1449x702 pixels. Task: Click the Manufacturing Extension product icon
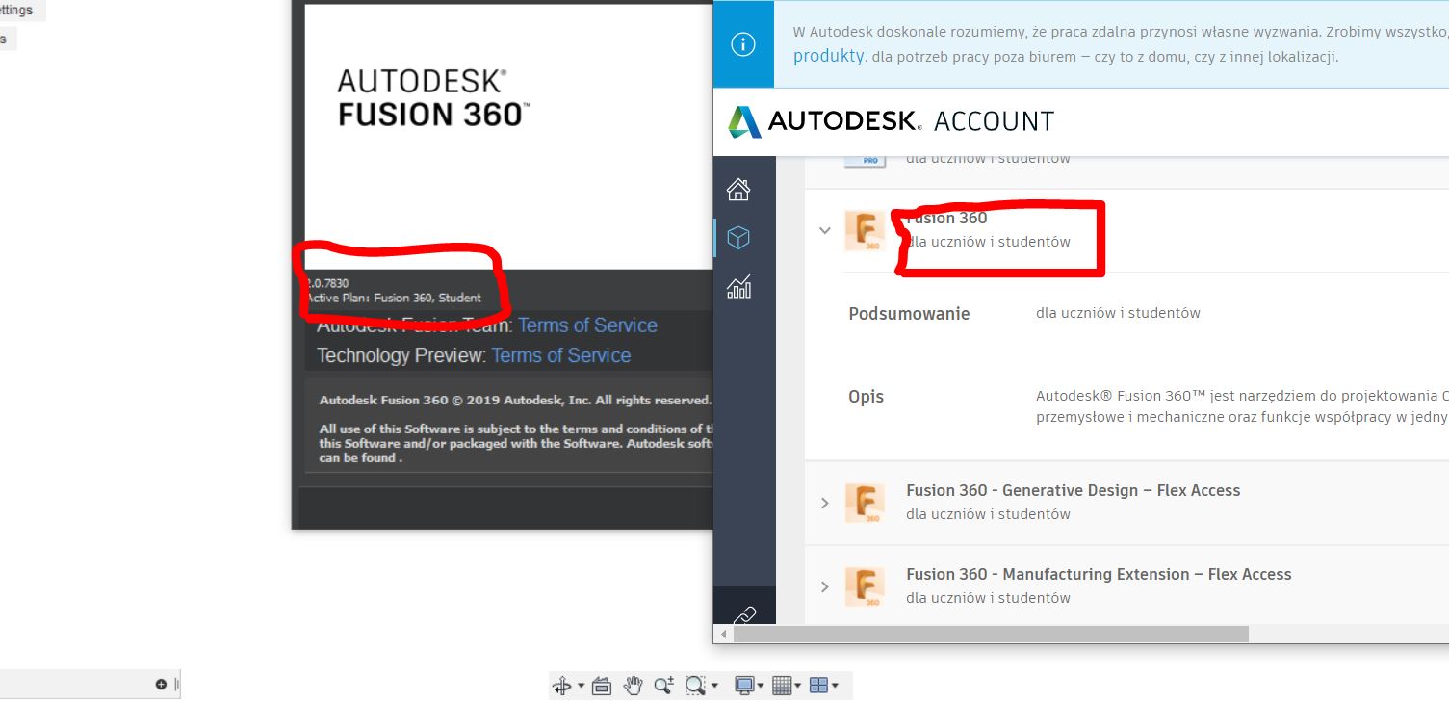pos(865,586)
